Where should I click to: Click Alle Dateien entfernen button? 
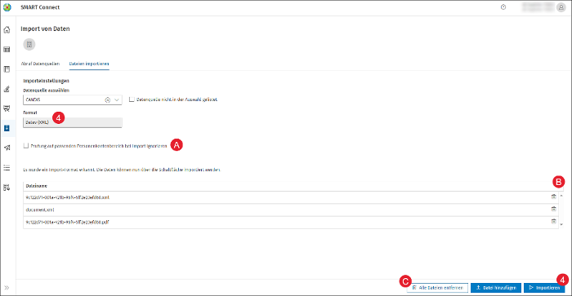(x=437, y=288)
